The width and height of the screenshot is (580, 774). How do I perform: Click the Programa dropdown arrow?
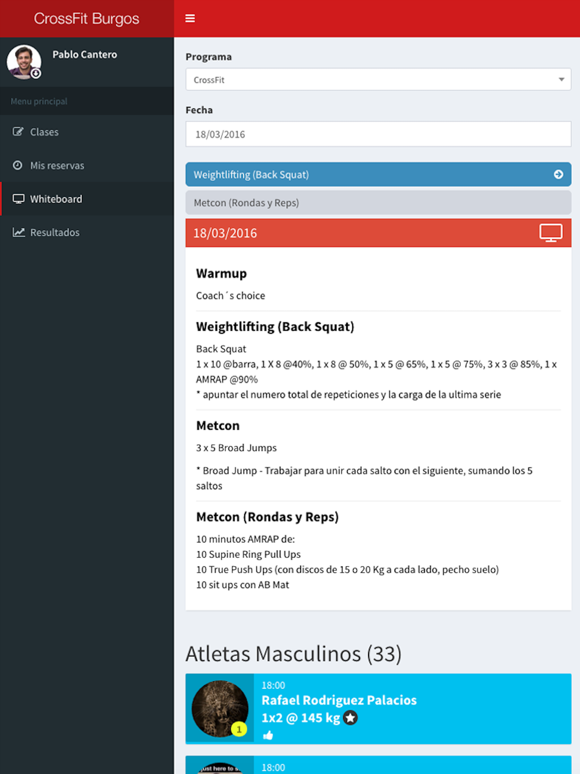(x=562, y=80)
